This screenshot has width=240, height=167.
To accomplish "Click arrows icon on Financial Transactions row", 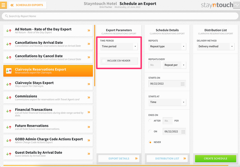I will coord(9,111).
